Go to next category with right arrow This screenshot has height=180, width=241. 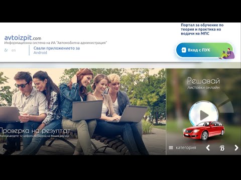(x=236, y=147)
